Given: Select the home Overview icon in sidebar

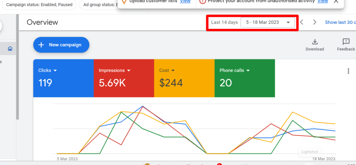Looking at the screenshot, I should tap(10, 48).
